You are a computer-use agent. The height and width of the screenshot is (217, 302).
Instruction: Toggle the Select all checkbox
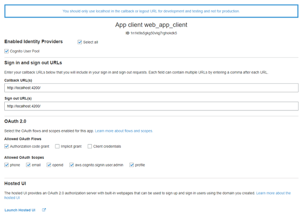click(80, 42)
